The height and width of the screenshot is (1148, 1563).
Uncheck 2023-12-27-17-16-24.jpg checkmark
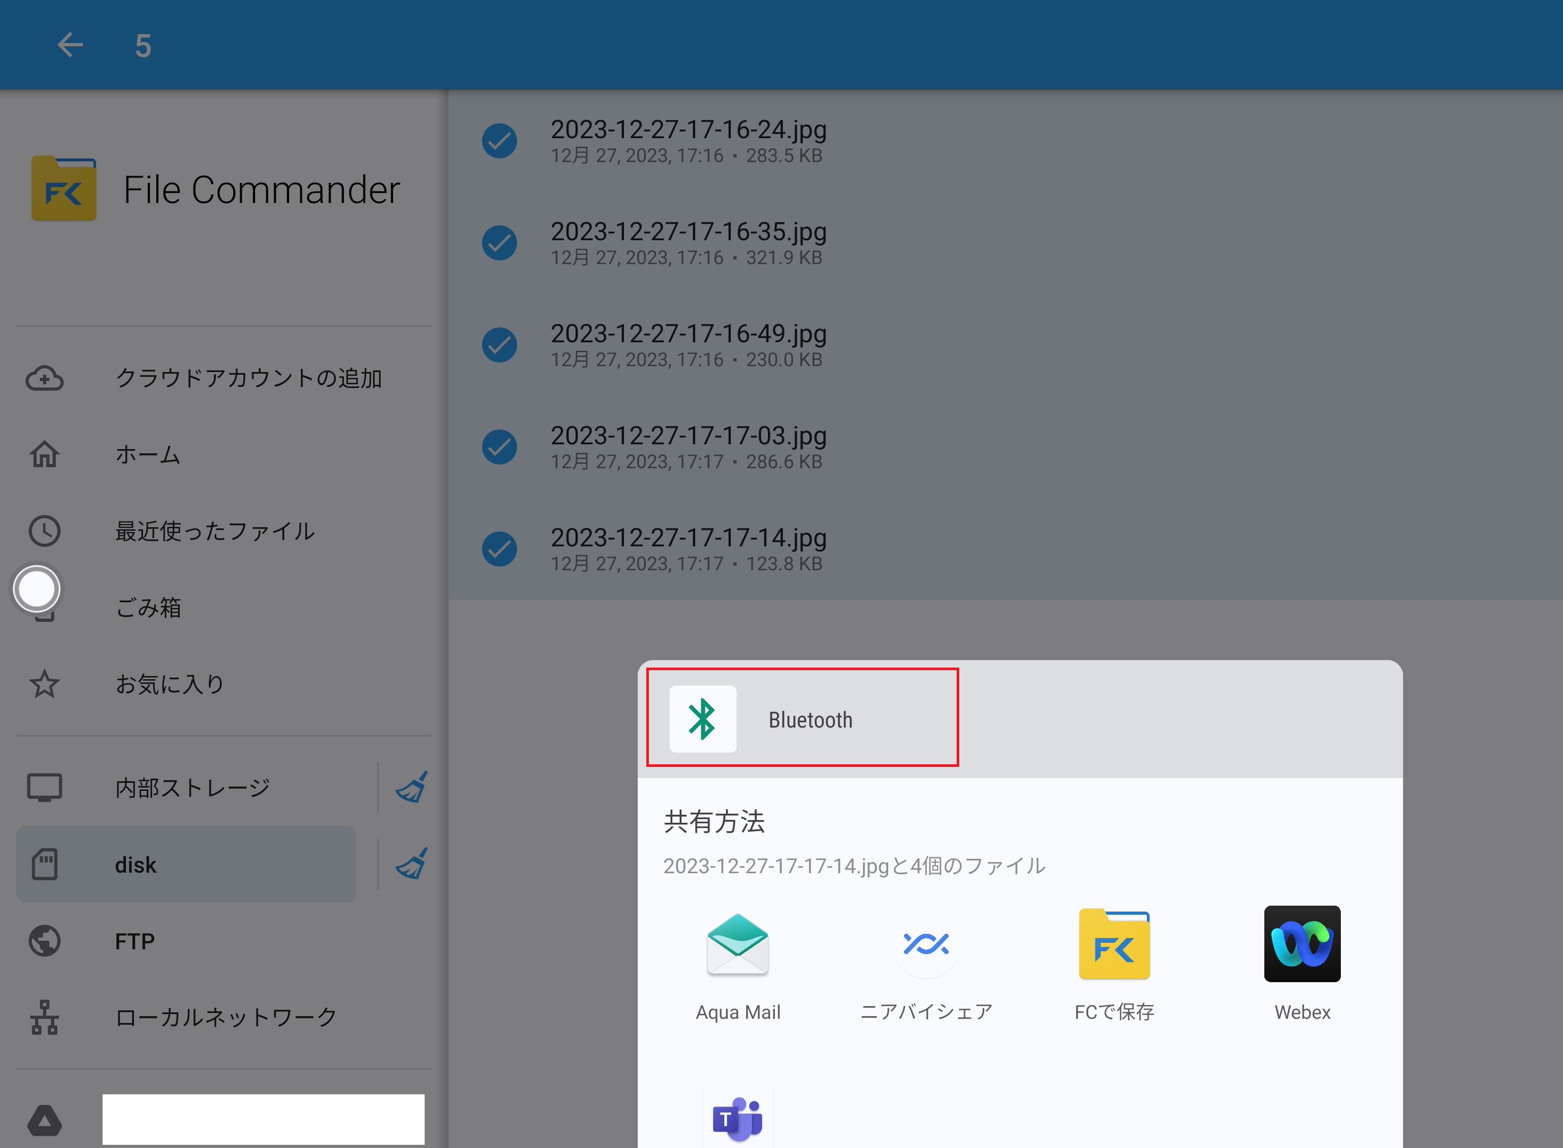tap(500, 141)
